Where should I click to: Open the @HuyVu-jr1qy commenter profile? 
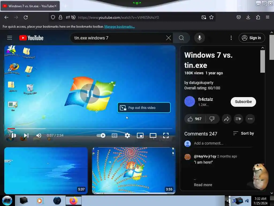coord(205,156)
